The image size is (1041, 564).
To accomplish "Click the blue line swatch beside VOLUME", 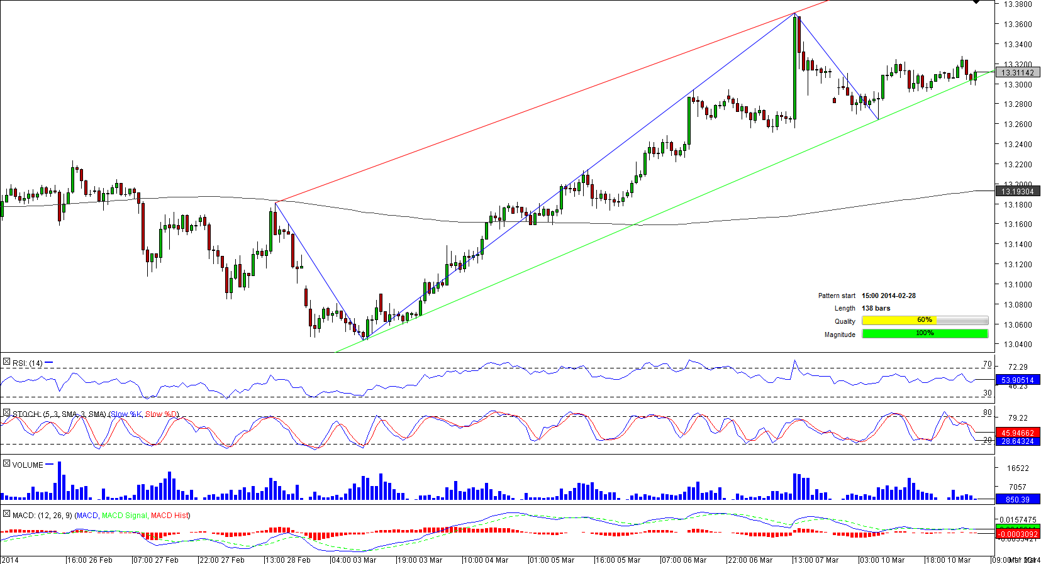I will click(x=50, y=465).
